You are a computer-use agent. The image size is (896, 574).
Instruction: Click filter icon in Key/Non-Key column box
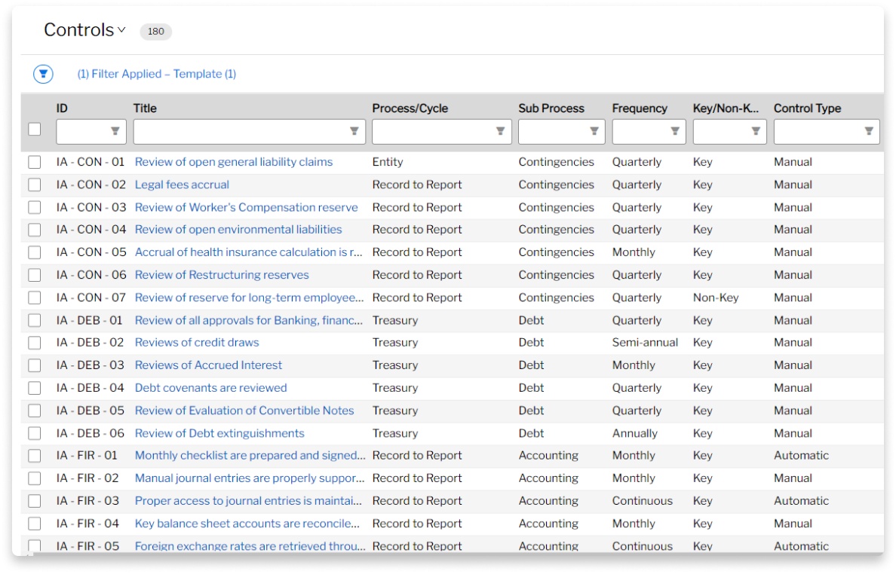pos(756,131)
